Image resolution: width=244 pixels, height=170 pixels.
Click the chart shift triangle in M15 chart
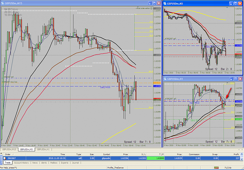tap(137, 7)
